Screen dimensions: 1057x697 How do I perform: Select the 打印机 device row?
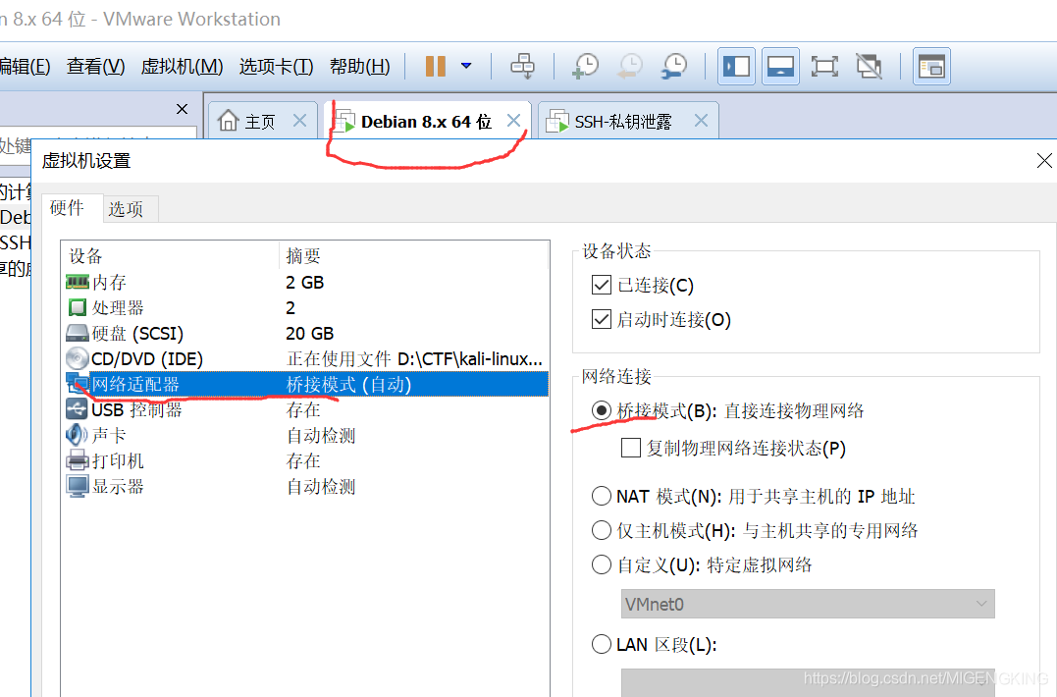pos(306,461)
